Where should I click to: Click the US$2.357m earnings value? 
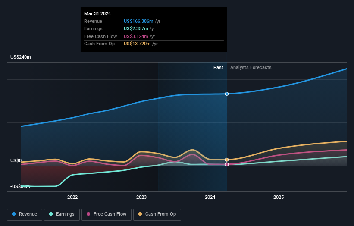click(136, 28)
